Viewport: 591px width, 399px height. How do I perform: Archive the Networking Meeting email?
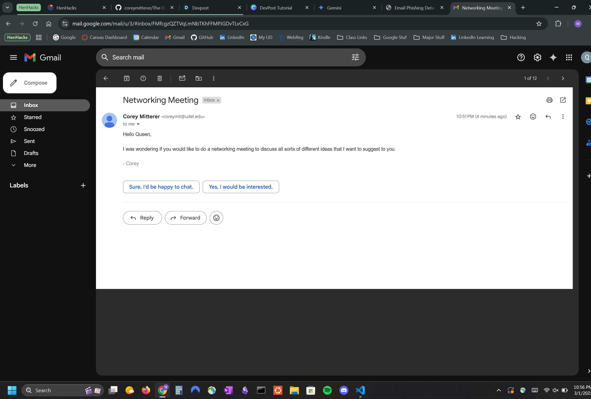click(x=126, y=79)
